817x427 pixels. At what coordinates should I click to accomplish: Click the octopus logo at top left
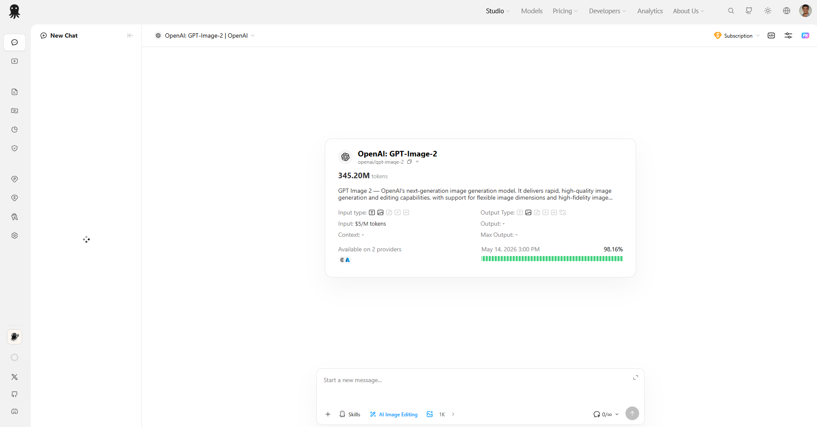(x=15, y=12)
